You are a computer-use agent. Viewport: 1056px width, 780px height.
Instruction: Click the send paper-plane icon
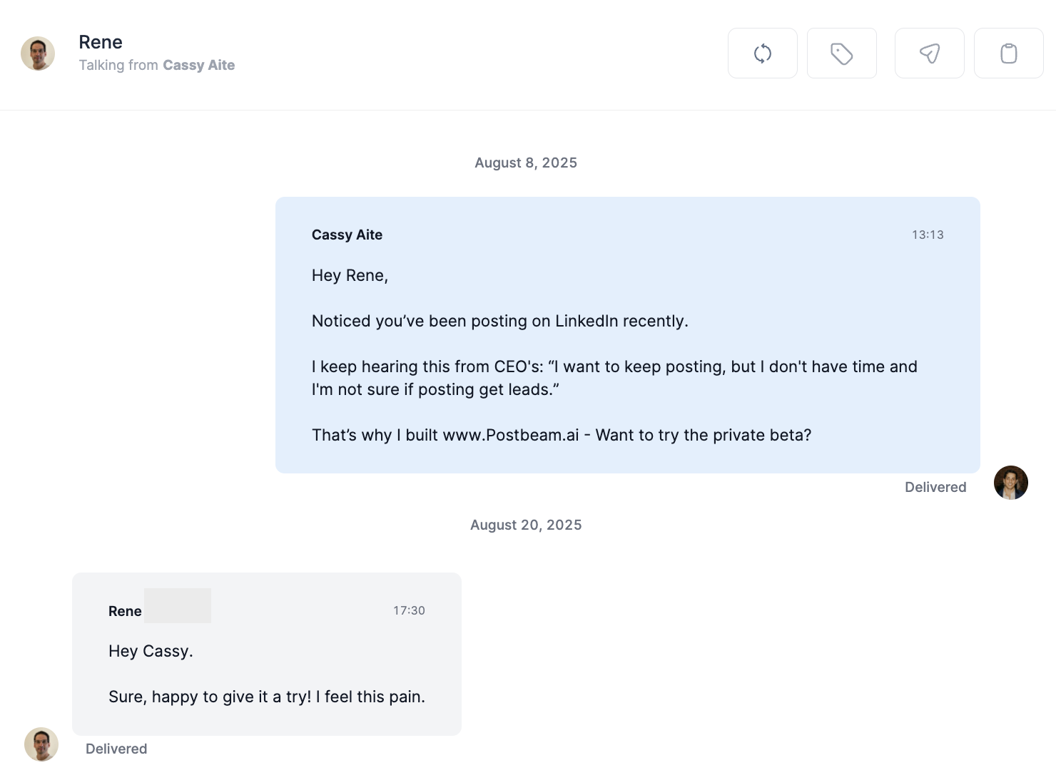click(929, 53)
